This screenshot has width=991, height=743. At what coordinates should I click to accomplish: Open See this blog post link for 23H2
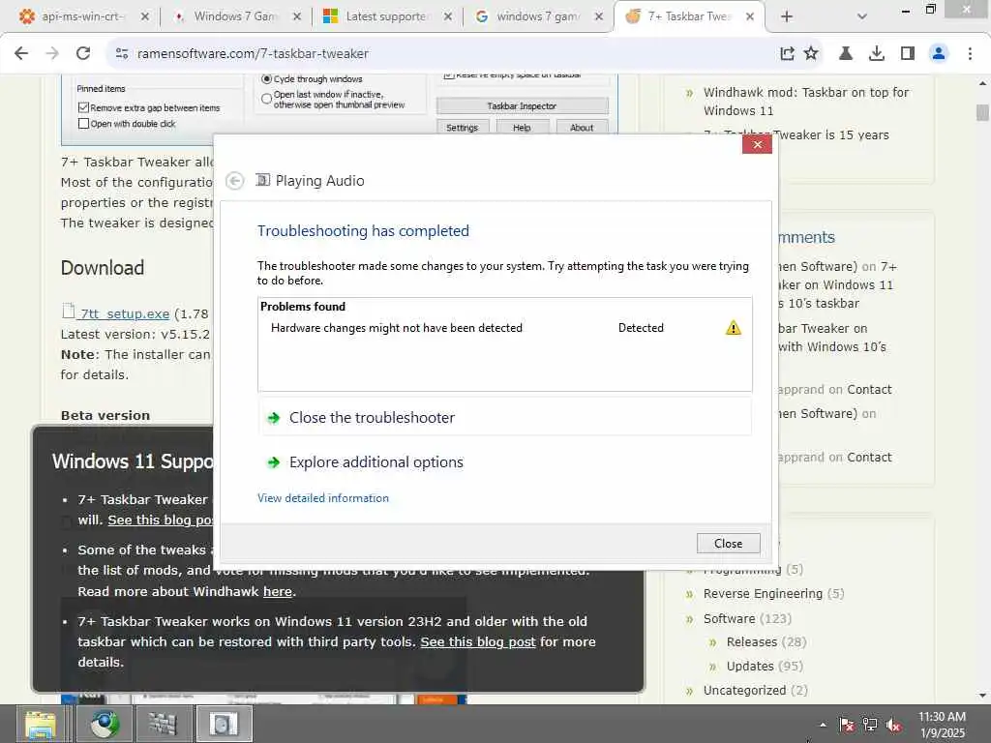pyautogui.click(x=478, y=642)
